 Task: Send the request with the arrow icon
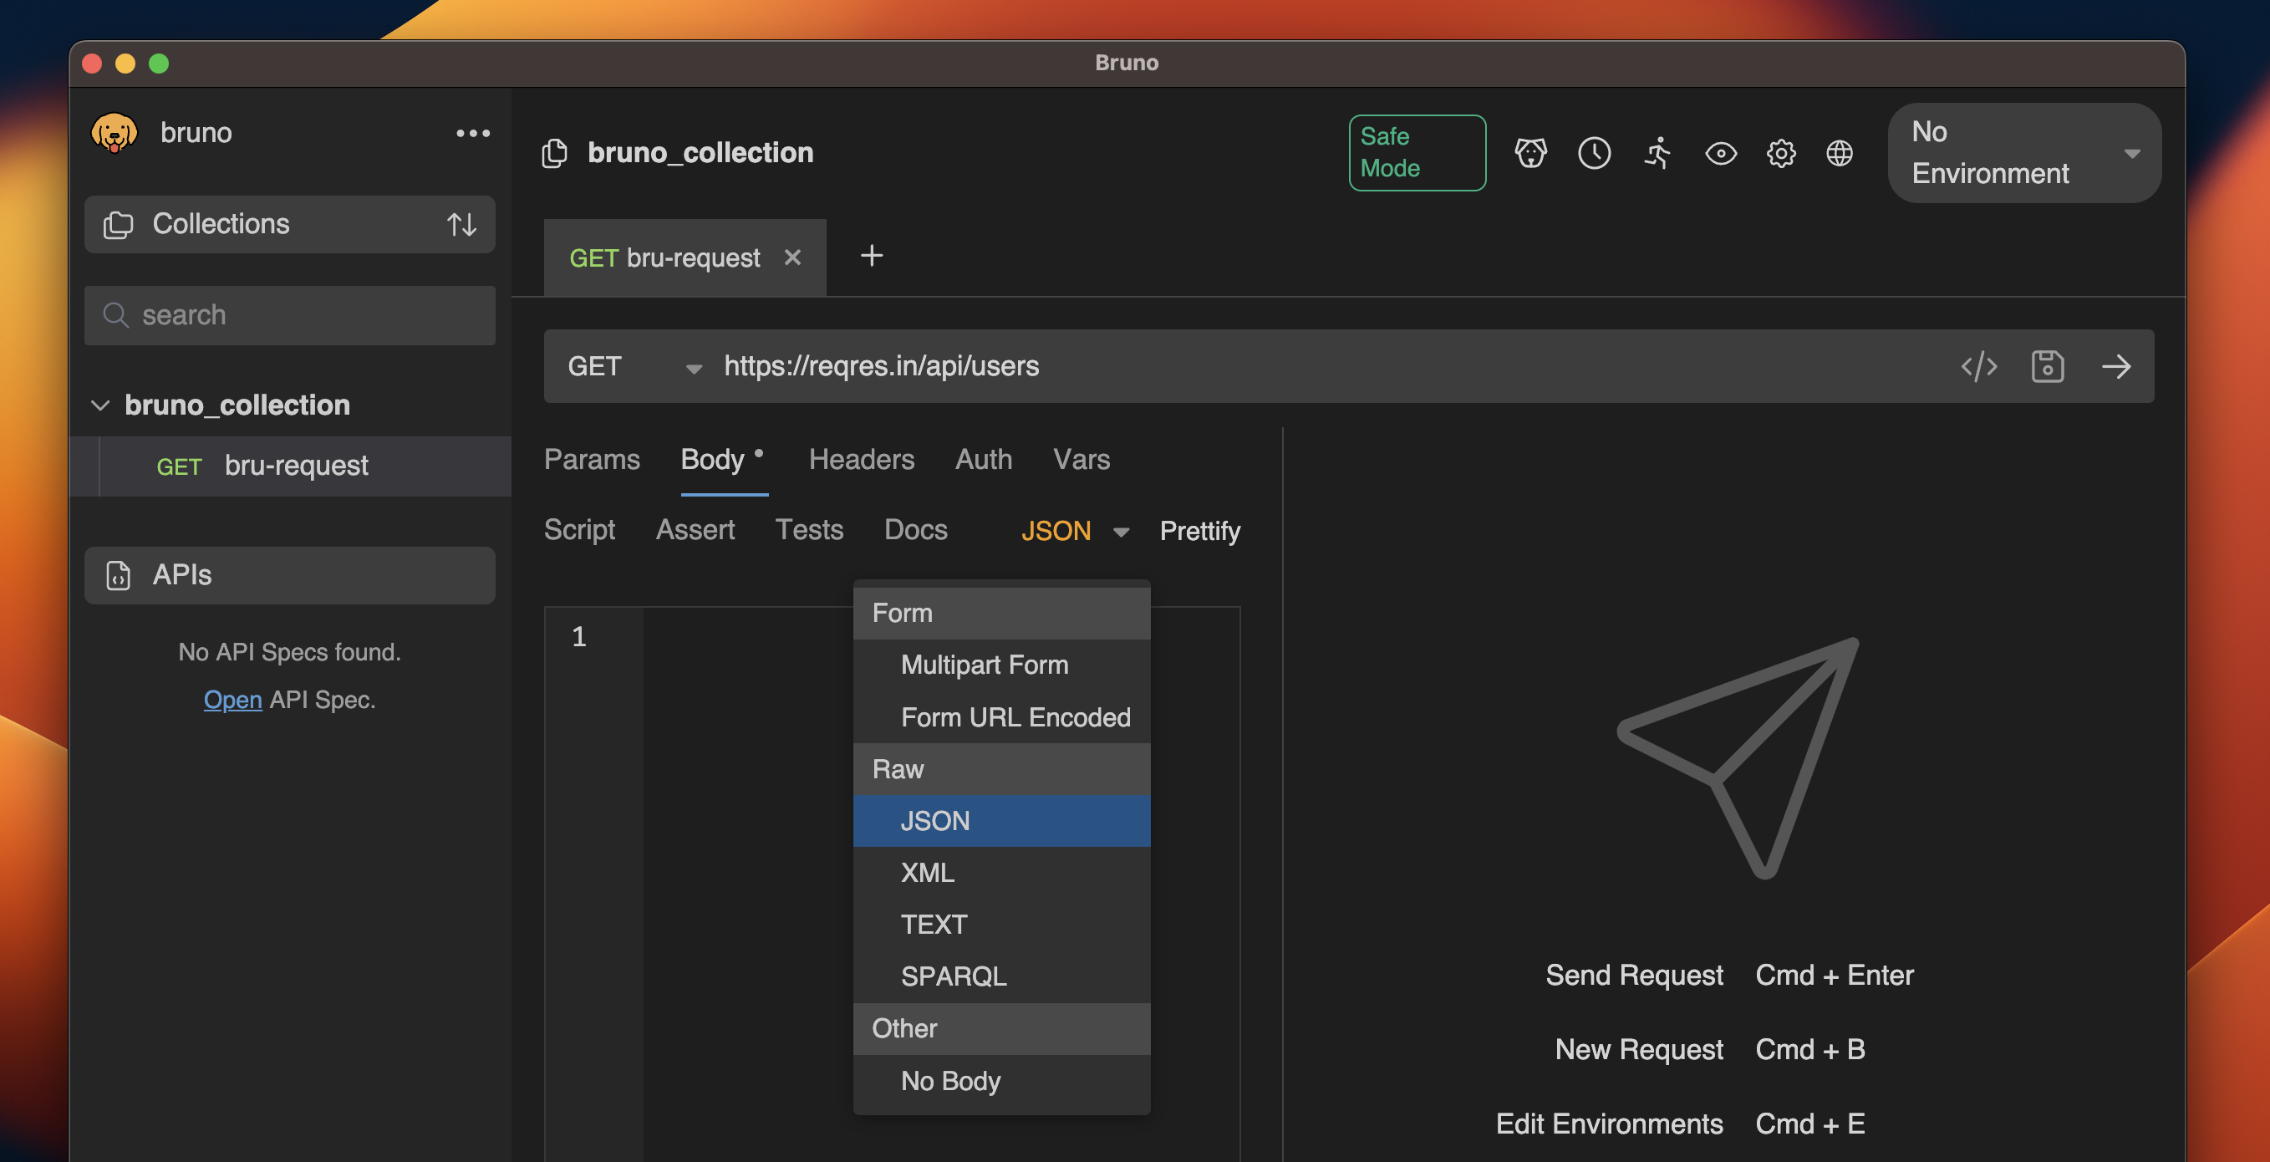[2115, 366]
